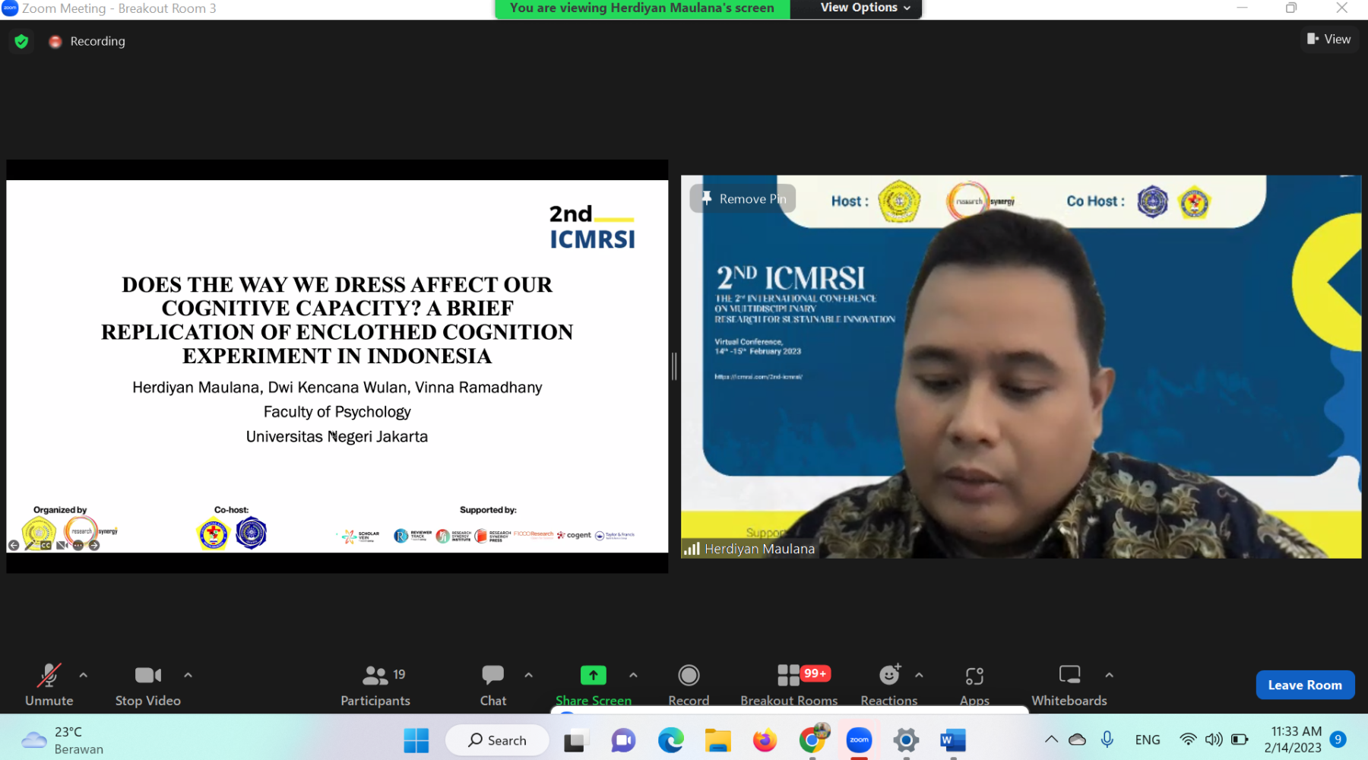Screen dimensions: 1368x760
Task: Go to previous slide arrow on shared slide
Action: click(14, 545)
